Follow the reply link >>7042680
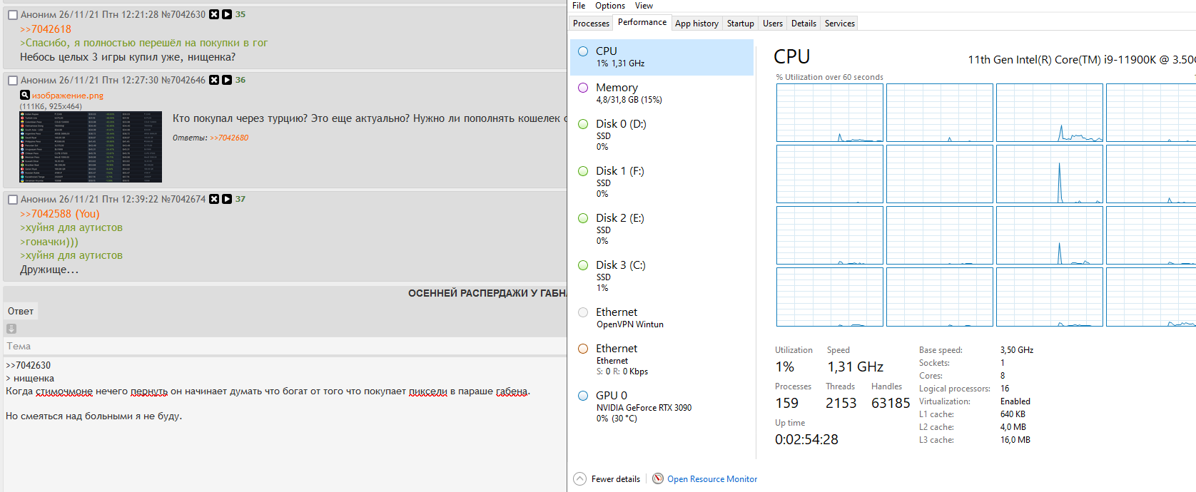This screenshot has height=492, width=1196. point(229,138)
